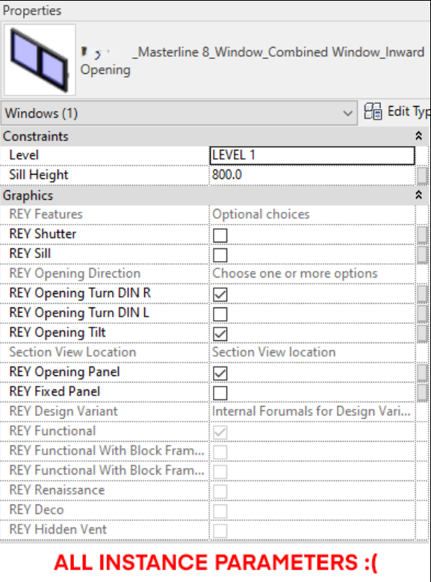Viewport: 431px width, 582px height.
Task: Select the Level parameter label
Action: 24,155
